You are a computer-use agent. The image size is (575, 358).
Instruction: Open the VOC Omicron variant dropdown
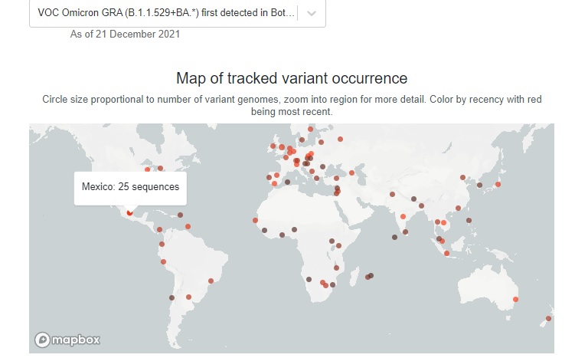click(178, 13)
